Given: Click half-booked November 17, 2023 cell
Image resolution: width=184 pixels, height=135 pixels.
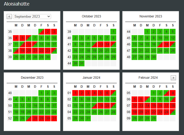Looking at the screenshot, I should [160, 44].
